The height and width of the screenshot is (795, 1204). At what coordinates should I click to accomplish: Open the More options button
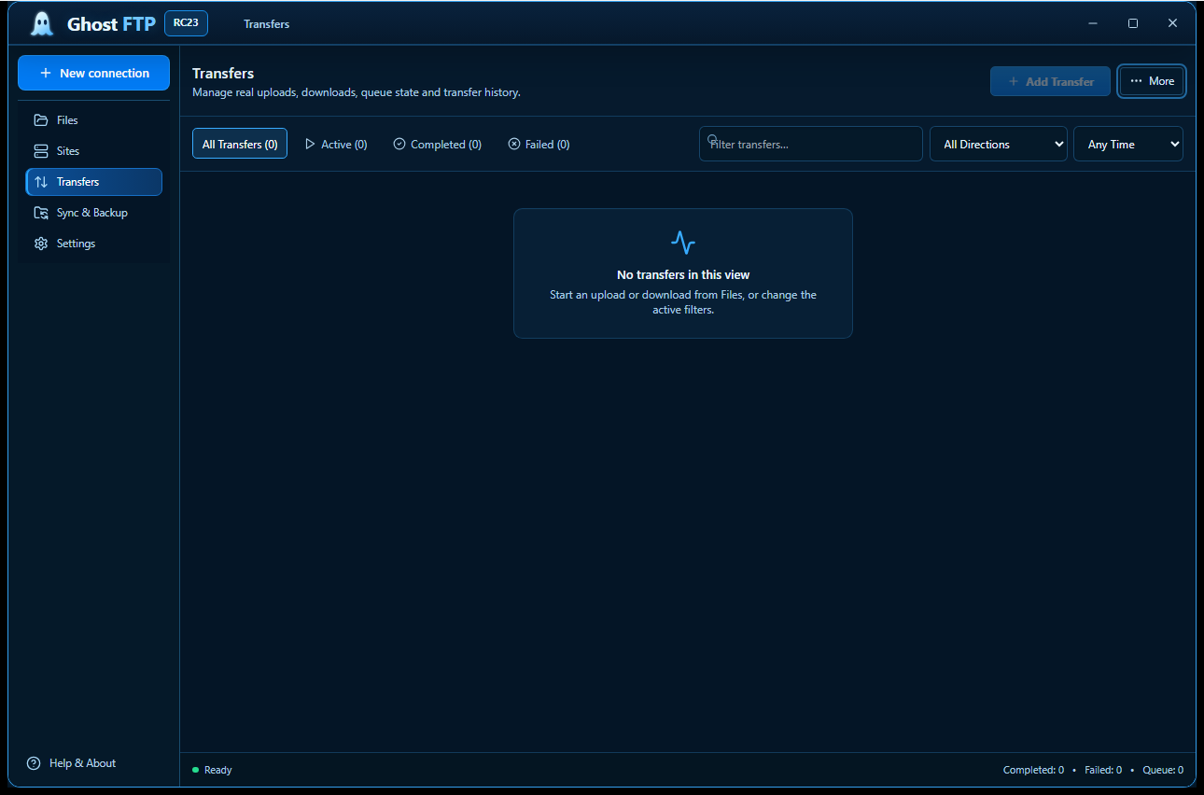[1153, 81]
